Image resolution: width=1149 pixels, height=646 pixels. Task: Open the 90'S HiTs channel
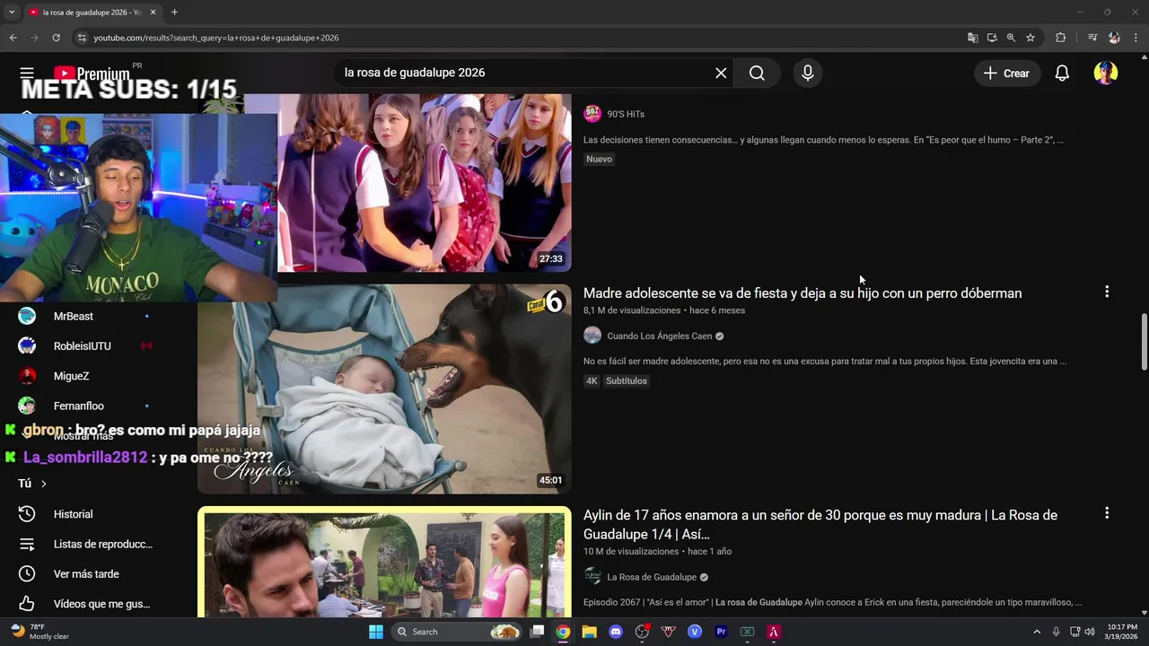pos(626,114)
